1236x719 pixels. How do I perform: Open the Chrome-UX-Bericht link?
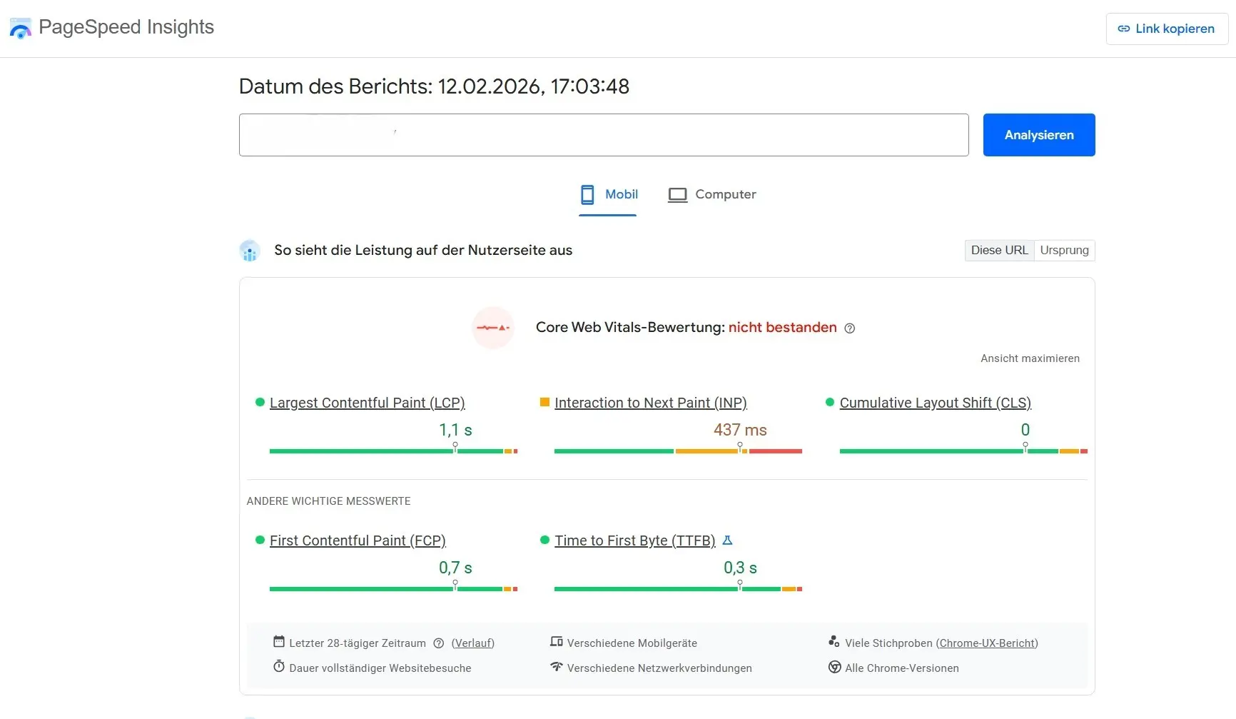click(988, 643)
